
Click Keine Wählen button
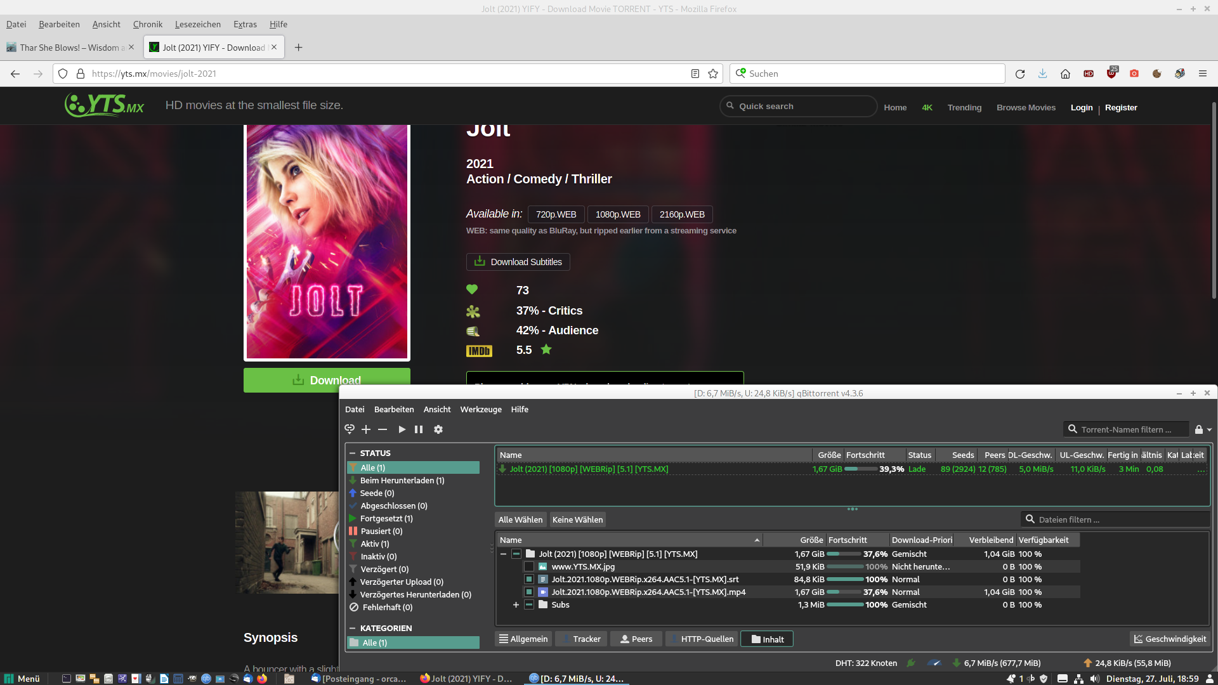tap(577, 519)
